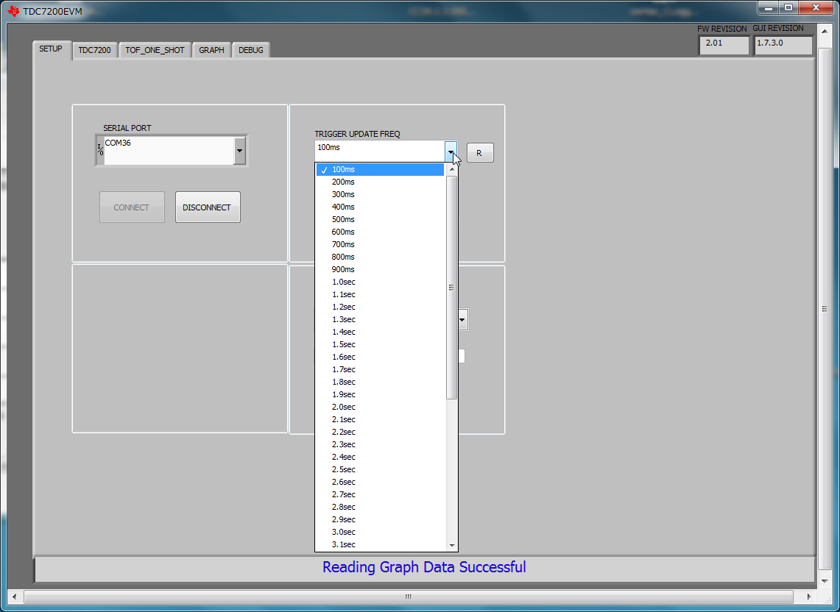Pick the 2.6sec option
The width and height of the screenshot is (840, 612).
(x=381, y=482)
